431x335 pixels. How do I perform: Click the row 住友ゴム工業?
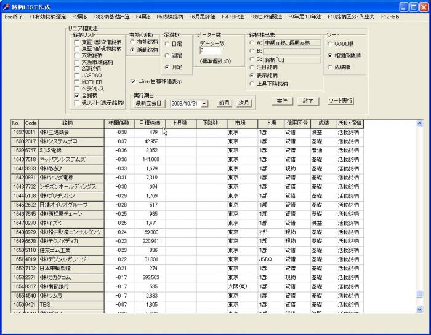click(x=187, y=250)
